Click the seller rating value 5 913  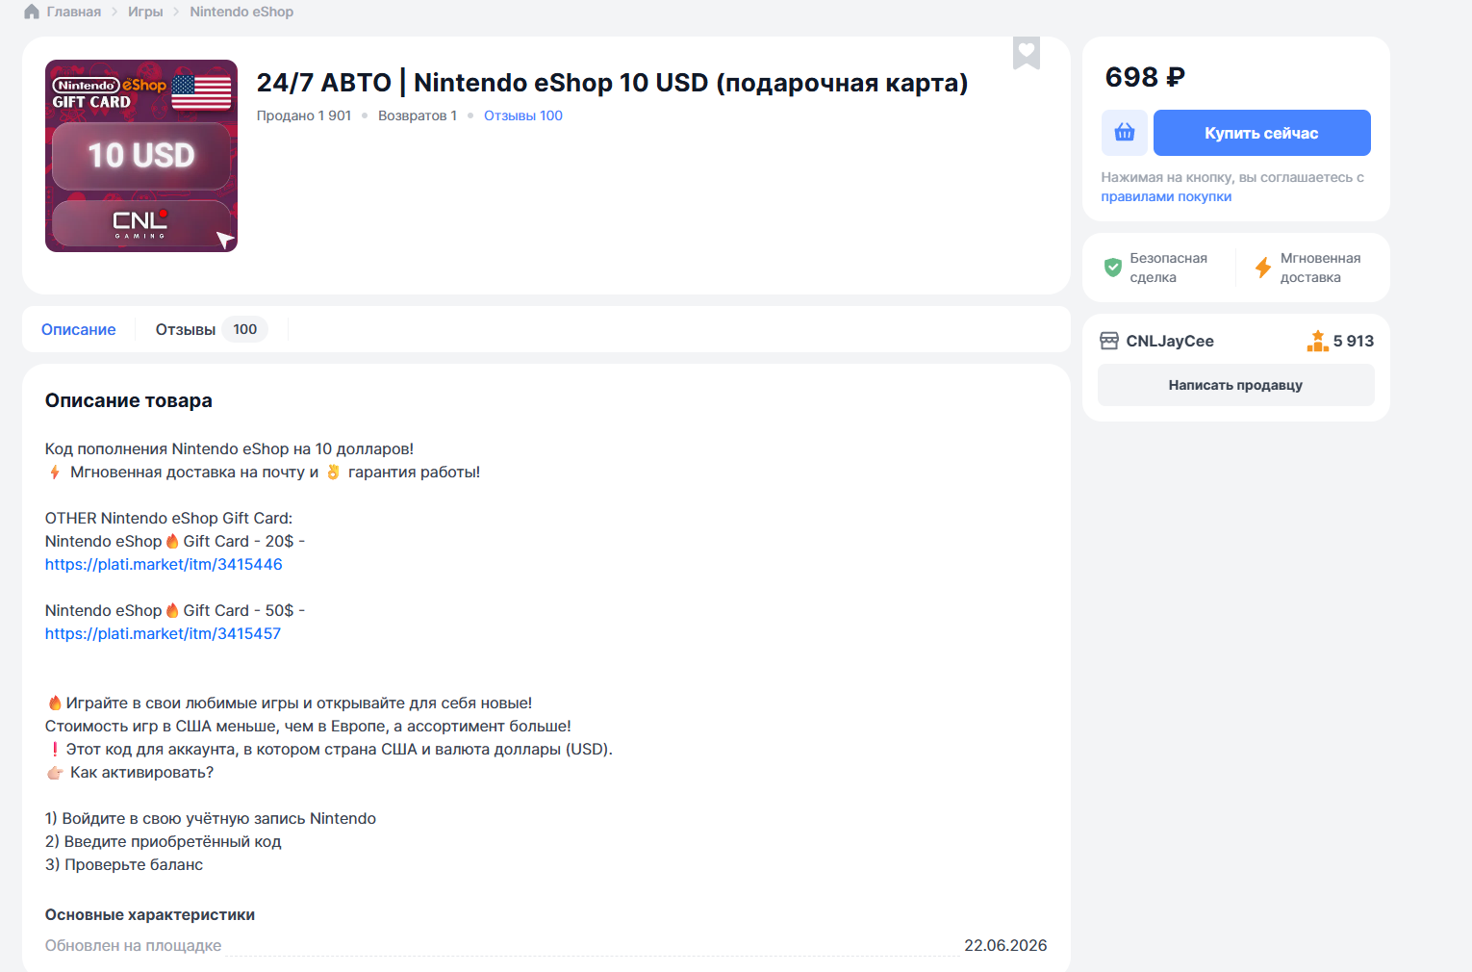(x=1354, y=341)
